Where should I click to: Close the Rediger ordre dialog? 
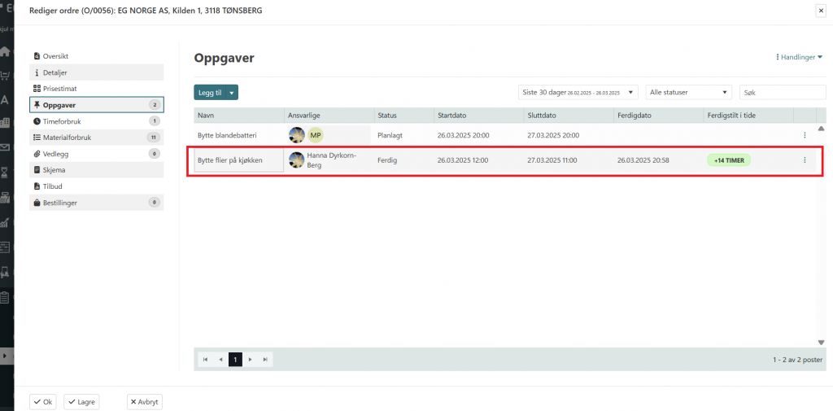pyautogui.click(x=820, y=11)
